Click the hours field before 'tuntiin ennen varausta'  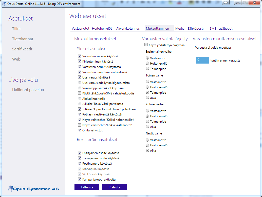[x=203, y=60]
